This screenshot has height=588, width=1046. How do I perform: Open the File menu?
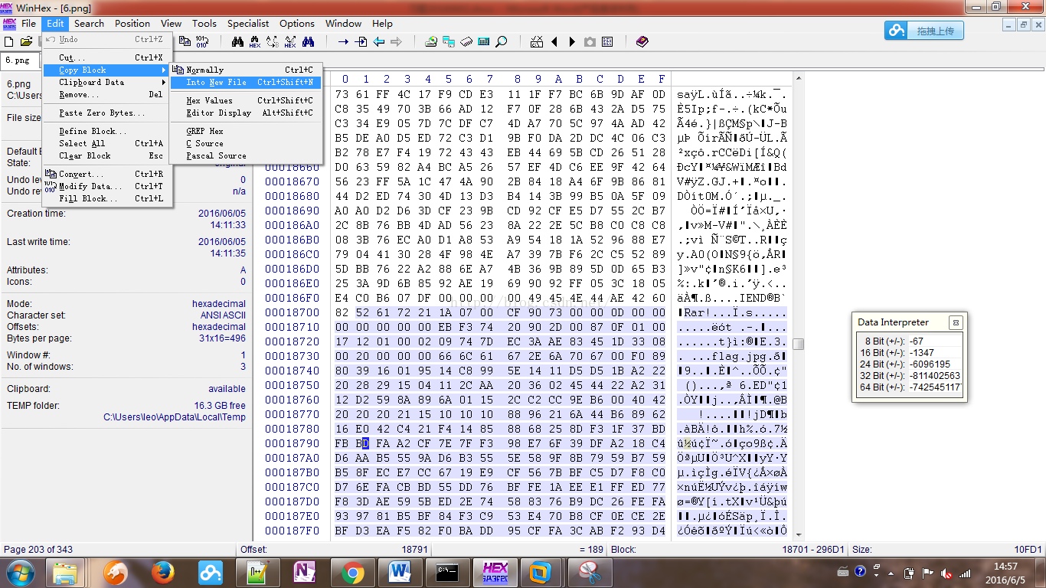[x=29, y=24]
